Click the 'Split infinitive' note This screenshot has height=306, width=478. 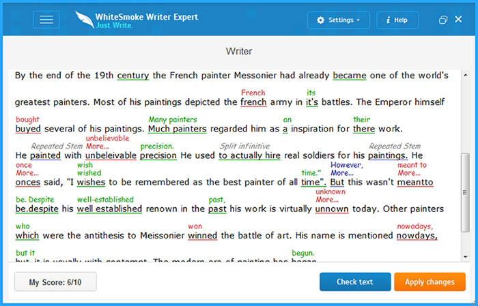pyautogui.click(x=244, y=146)
